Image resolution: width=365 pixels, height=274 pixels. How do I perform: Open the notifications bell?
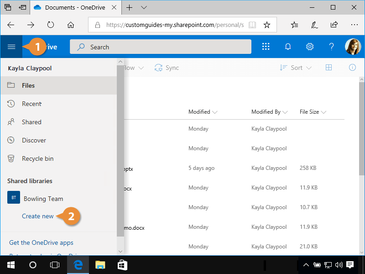(x=288, y=47)
